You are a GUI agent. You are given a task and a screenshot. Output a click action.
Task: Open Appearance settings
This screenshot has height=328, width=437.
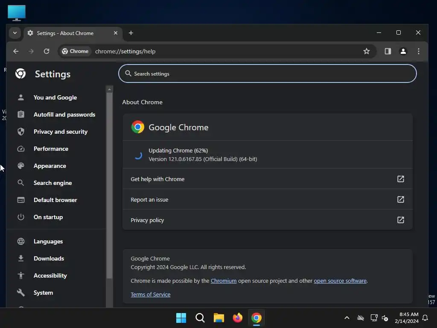pos(50,166)
